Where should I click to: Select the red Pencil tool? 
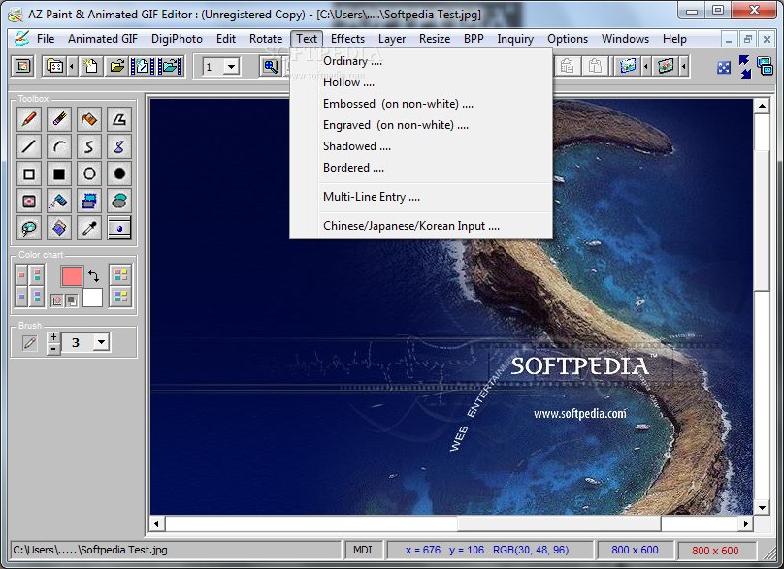click(29, 119)
